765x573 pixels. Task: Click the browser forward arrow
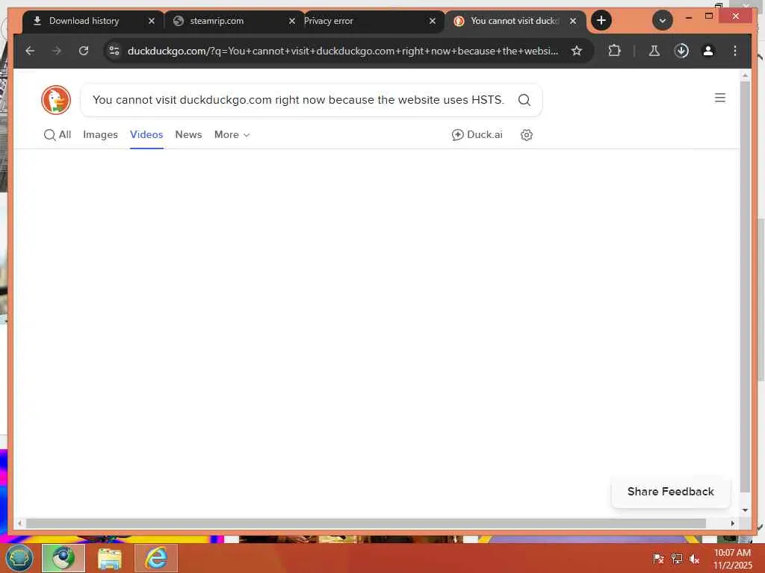[57, 51]
